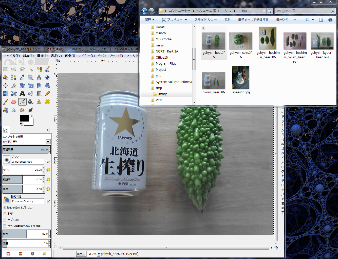Select the Flip tool
This screenshot has width=338, height=259.
point(6,94)
